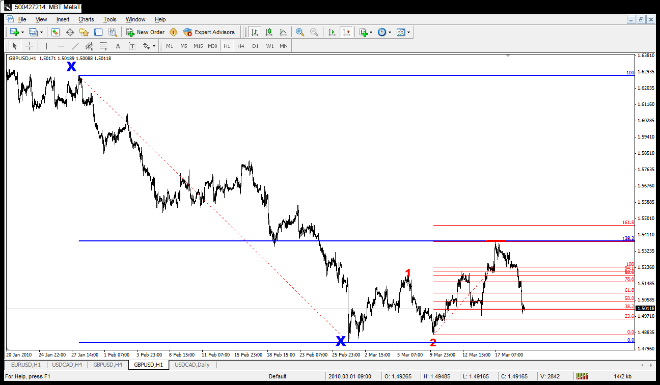Select the H1 timeframe
Image resolution: width=660 pixels, height=385 pixels.
coord(227,46)
